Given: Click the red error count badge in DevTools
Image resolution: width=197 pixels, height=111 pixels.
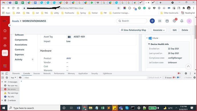Looking at the screenshot, I should (x=179, y=73).
